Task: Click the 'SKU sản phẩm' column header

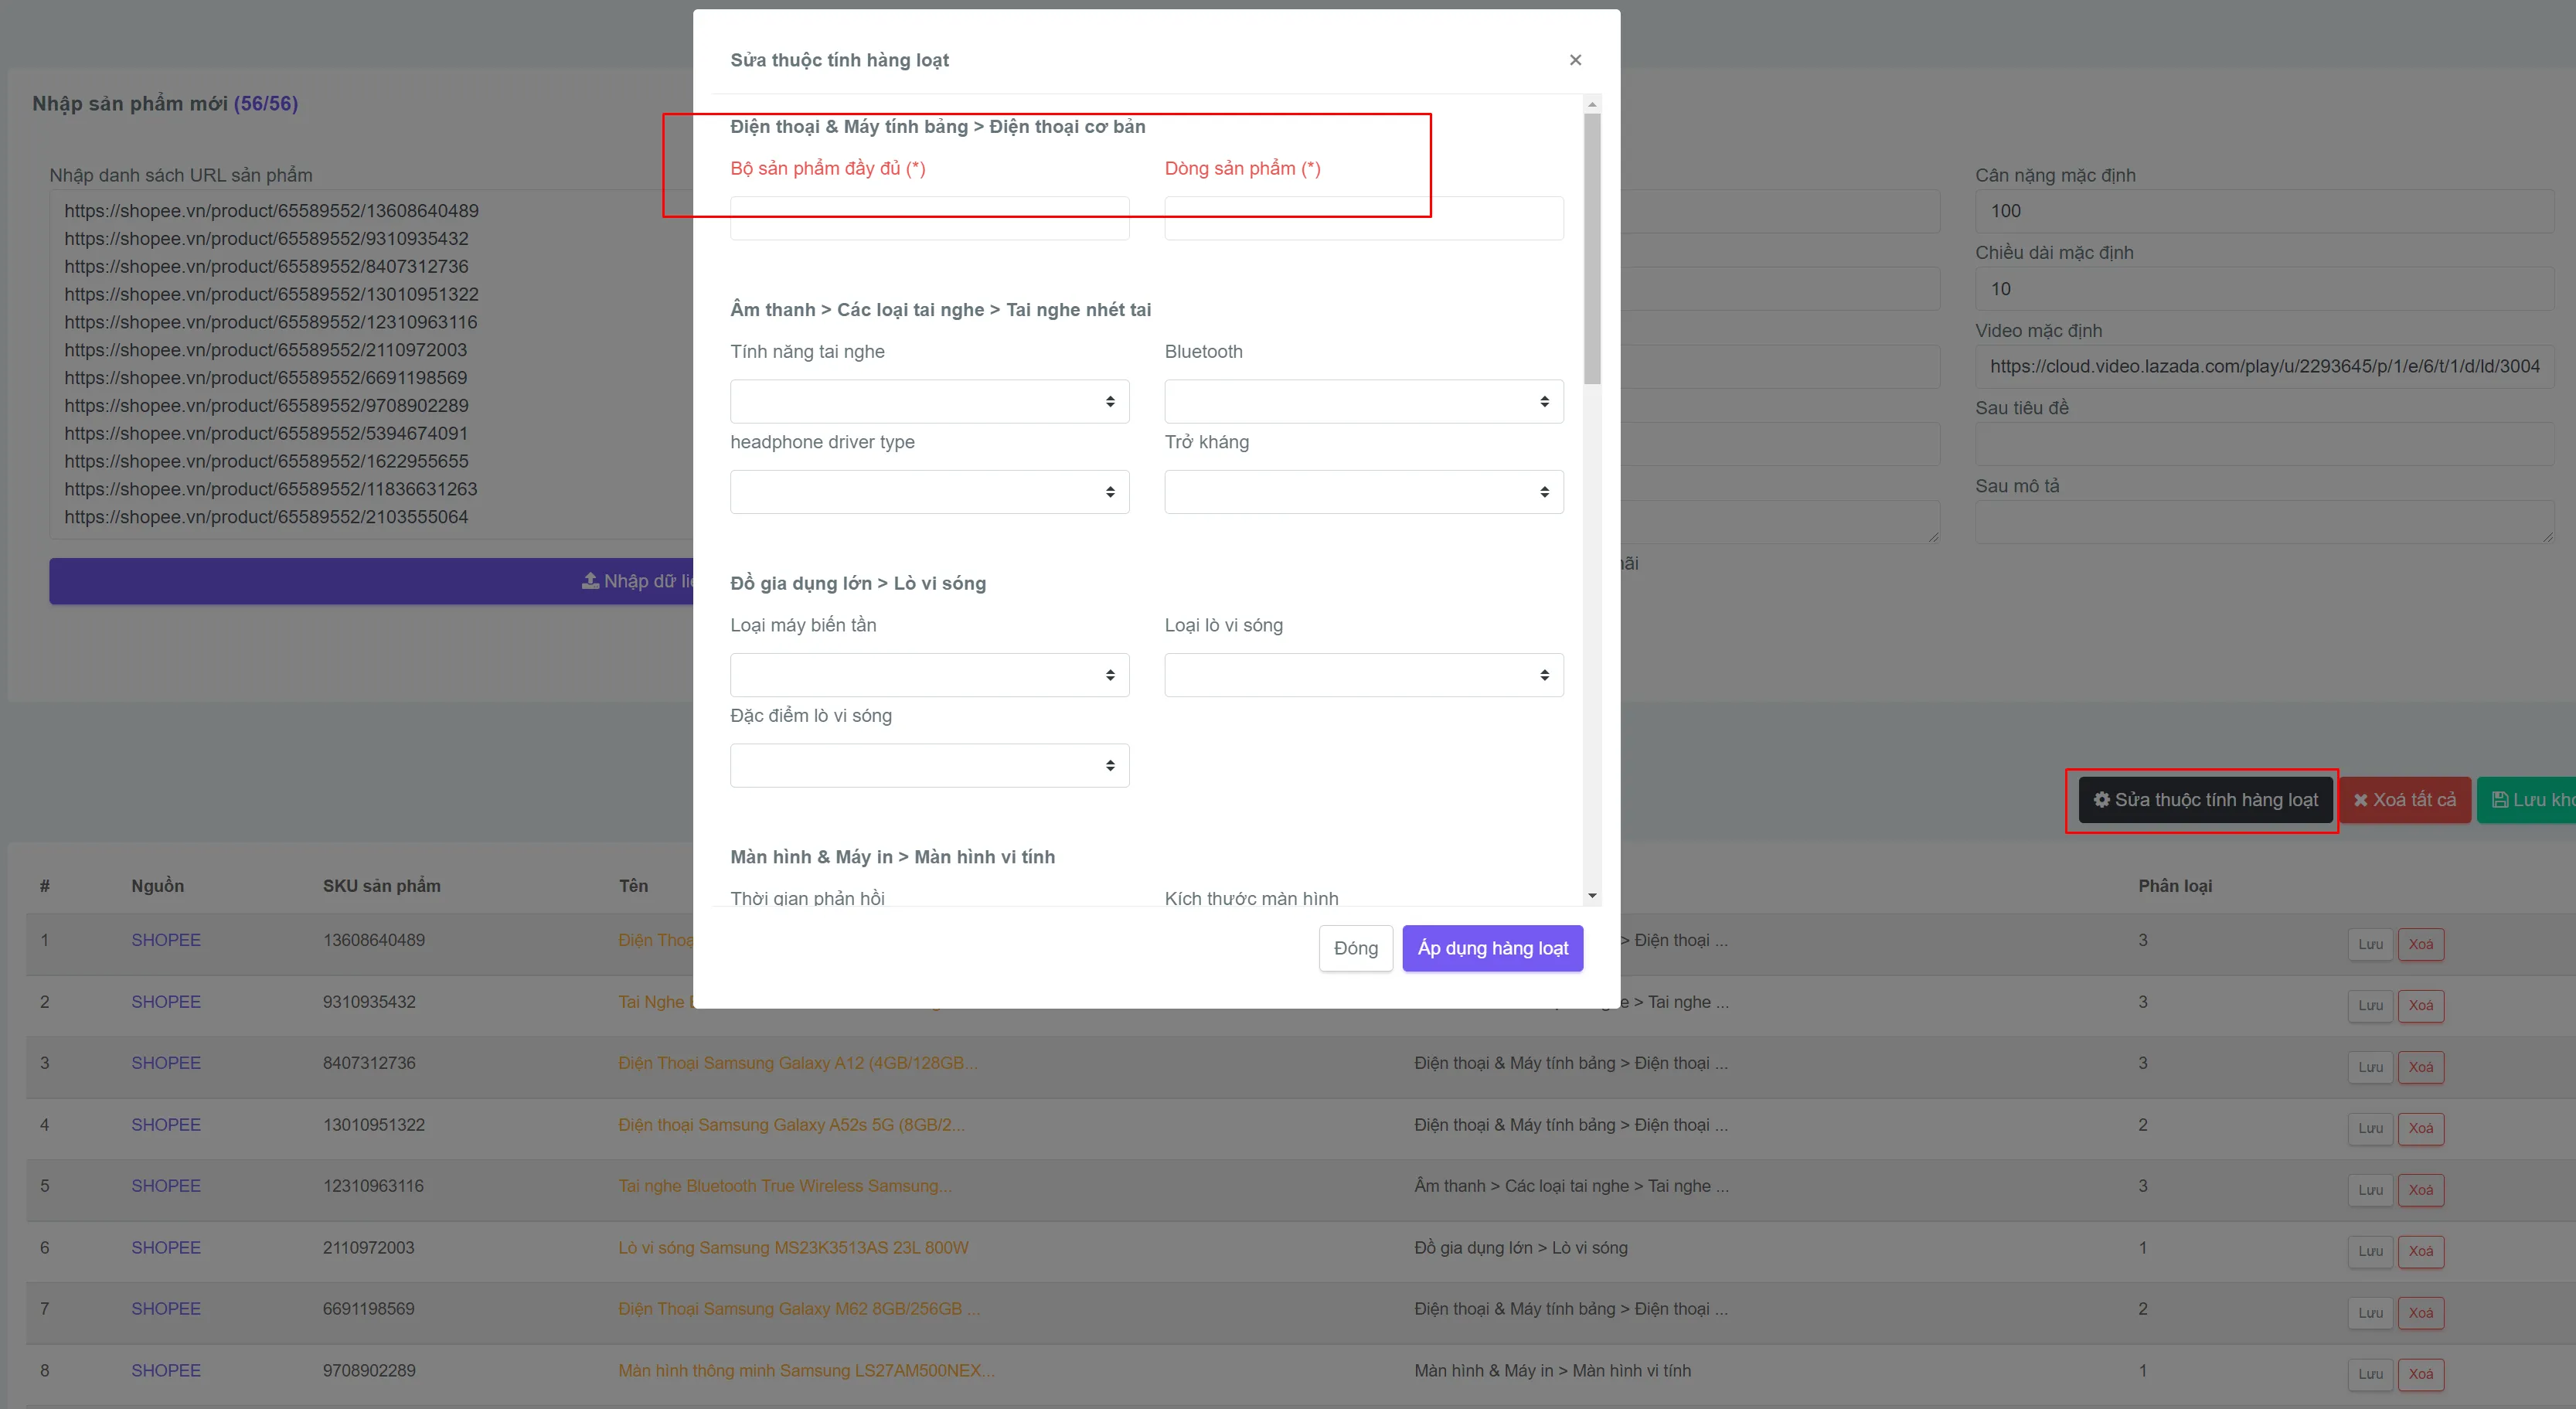Action: (381, 886)
